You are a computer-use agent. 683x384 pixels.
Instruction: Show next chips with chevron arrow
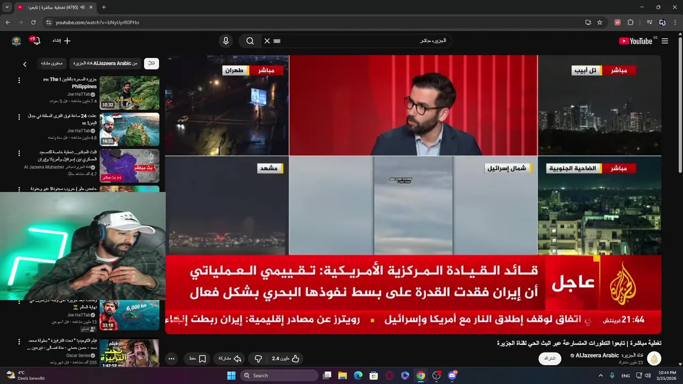click(x=25, y=64)
